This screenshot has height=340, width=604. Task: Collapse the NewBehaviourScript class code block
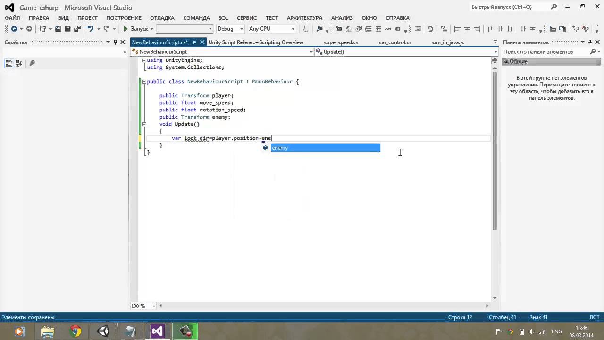coord(144,81)
